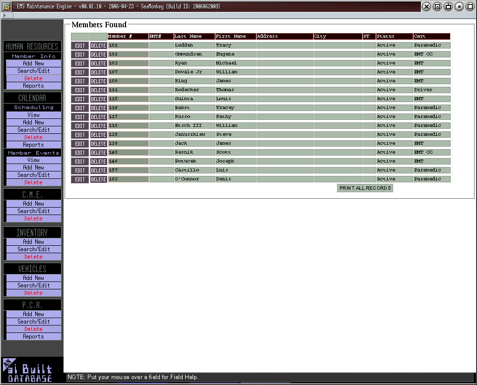Open Reports in the P.C.R. section

click(x=33, y=336)
